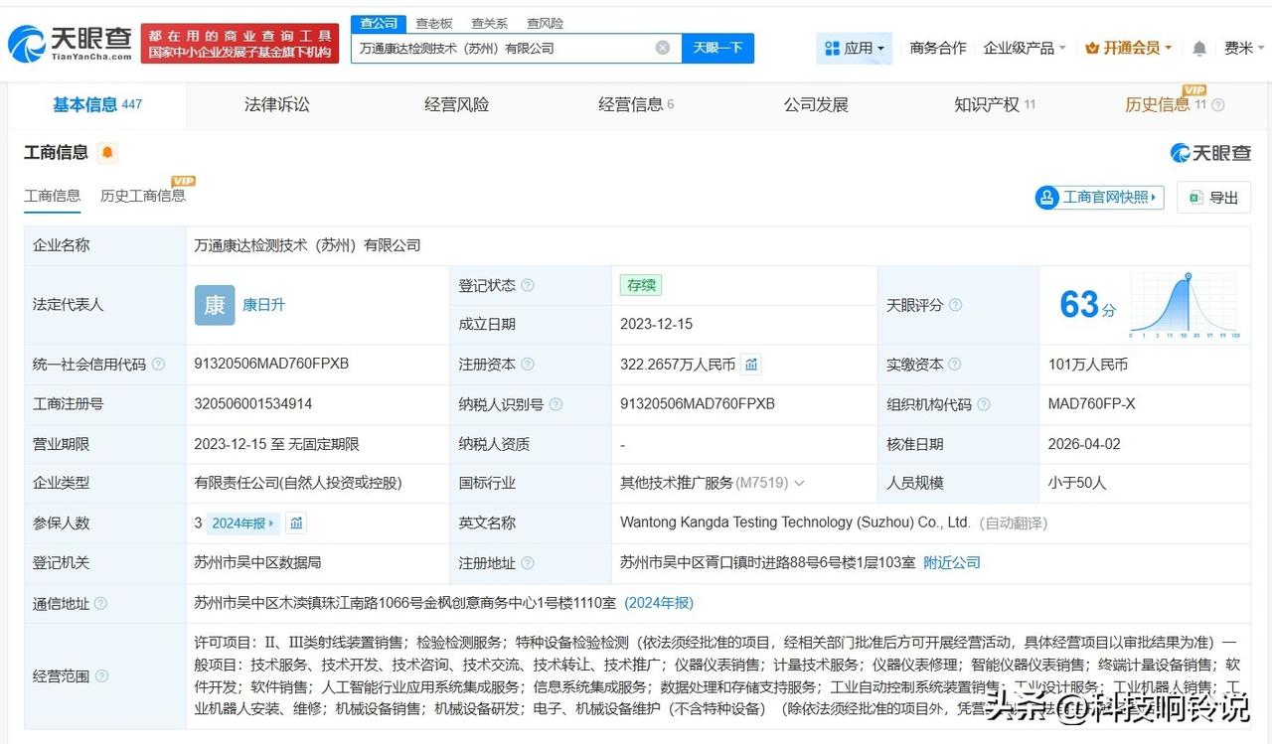Open the 开通会员 membership dropdown

coord(1129,48)
